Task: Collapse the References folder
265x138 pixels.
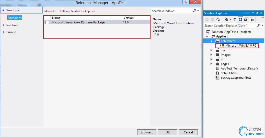Action: (x=211, y=41)
